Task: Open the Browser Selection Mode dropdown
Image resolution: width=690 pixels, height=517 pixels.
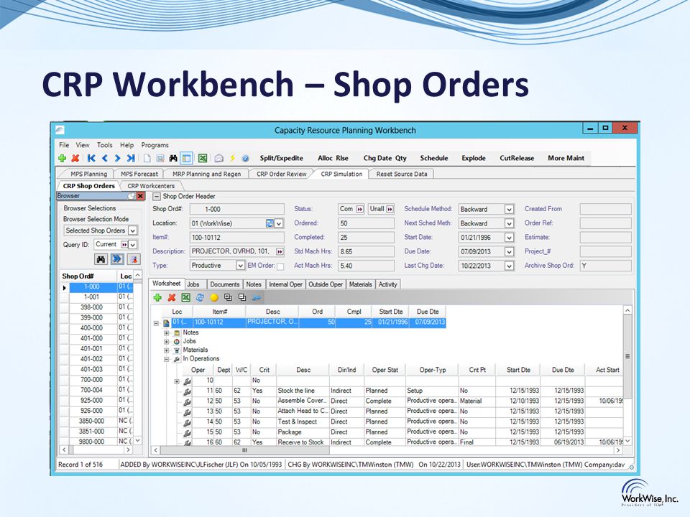Action: tap(132, 230)
